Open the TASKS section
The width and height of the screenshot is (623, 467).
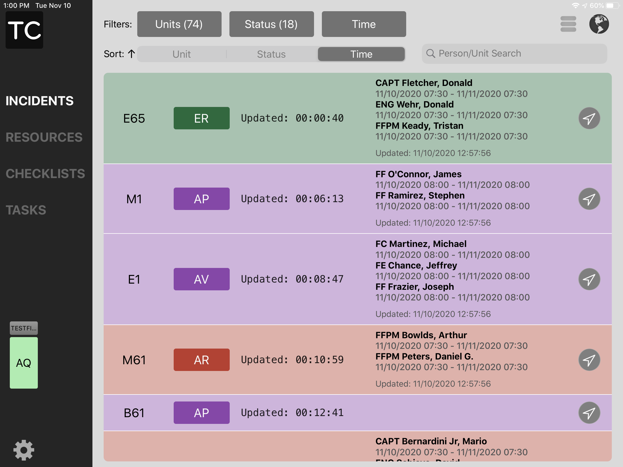click(25, 210)
